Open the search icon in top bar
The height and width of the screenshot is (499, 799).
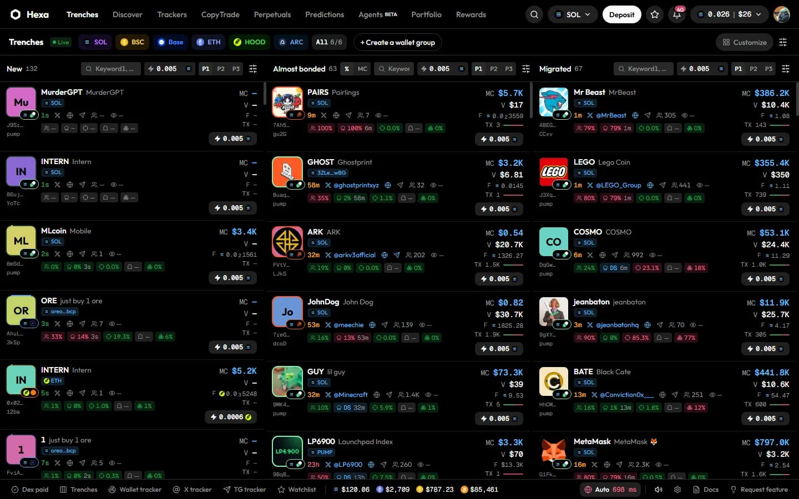[x=534, y=14]
